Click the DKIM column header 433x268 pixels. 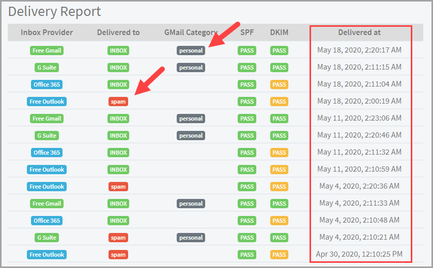coord(279,32)
